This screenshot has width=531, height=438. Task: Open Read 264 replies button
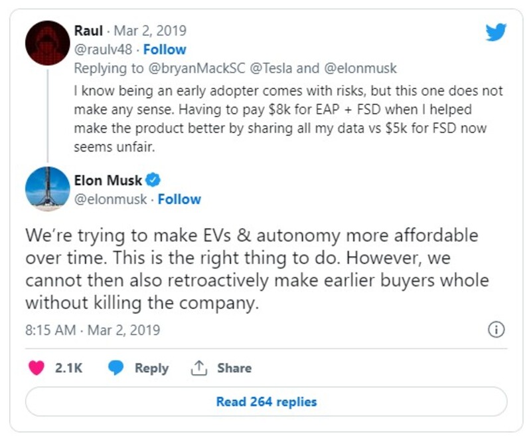[x=266, y=401]
